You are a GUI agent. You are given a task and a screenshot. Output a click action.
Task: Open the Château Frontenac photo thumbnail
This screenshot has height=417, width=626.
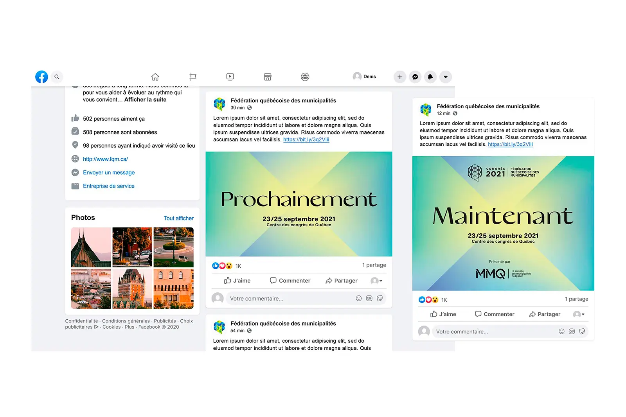(x=132, y=288)
